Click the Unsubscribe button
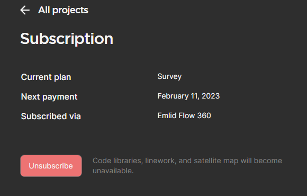Viewport: 307px width, 196px height. point(51,166)
